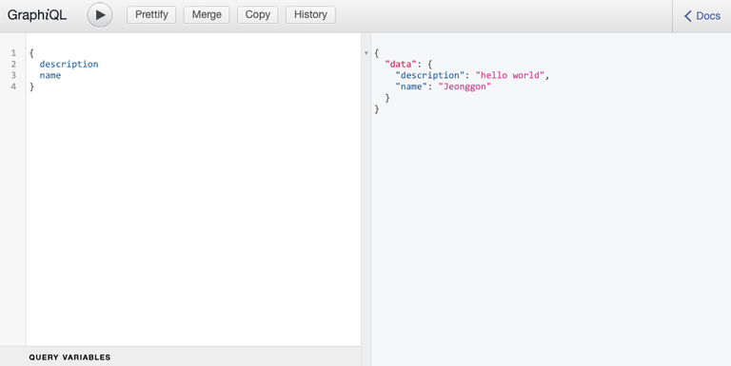Click line number 2 in the gutter
Image resolution: width=731 pixels, height=366 pixels.
click(x=13, y=64)
